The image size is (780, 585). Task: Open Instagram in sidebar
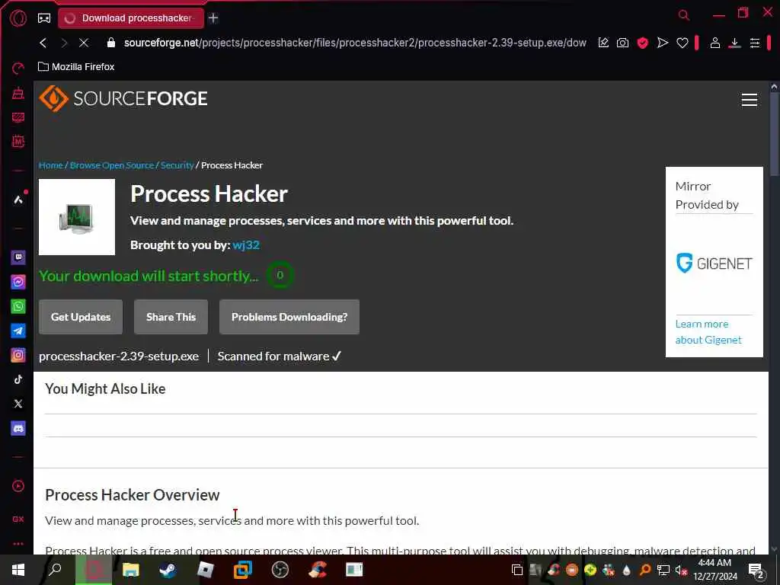(18, 355)
